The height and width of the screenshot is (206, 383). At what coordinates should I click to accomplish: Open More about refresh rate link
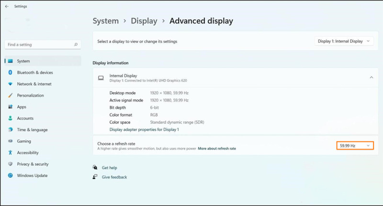point(217,149)
